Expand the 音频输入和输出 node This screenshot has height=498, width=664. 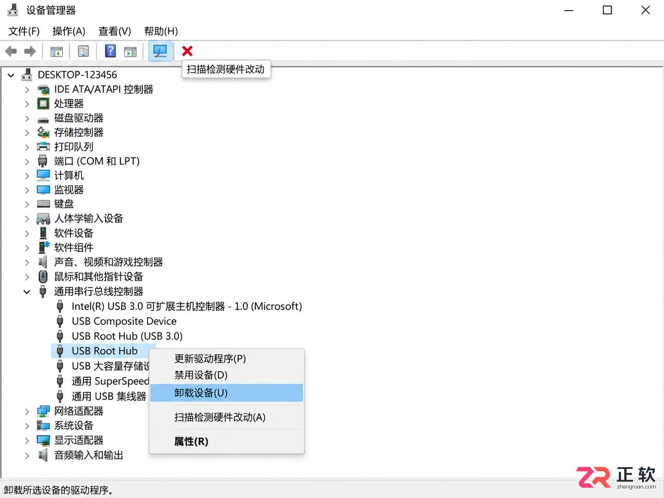[x=27, y=456]
